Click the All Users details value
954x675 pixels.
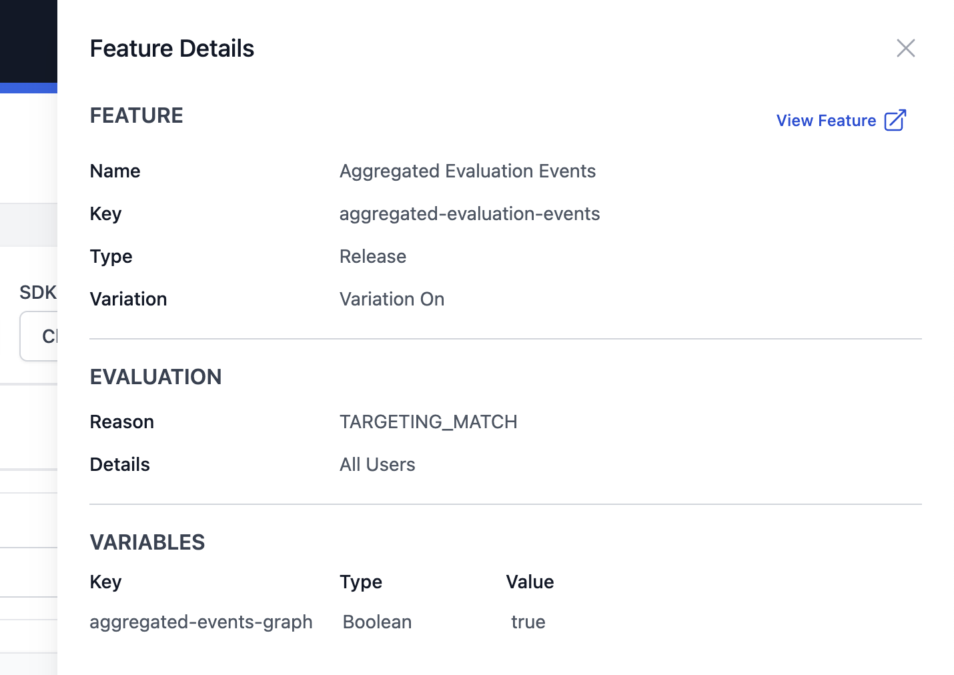(377, 465)
